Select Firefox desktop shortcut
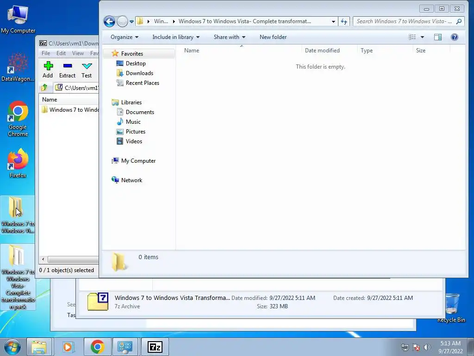The height and width of the screenshot is (356, 474). point(18,163)
